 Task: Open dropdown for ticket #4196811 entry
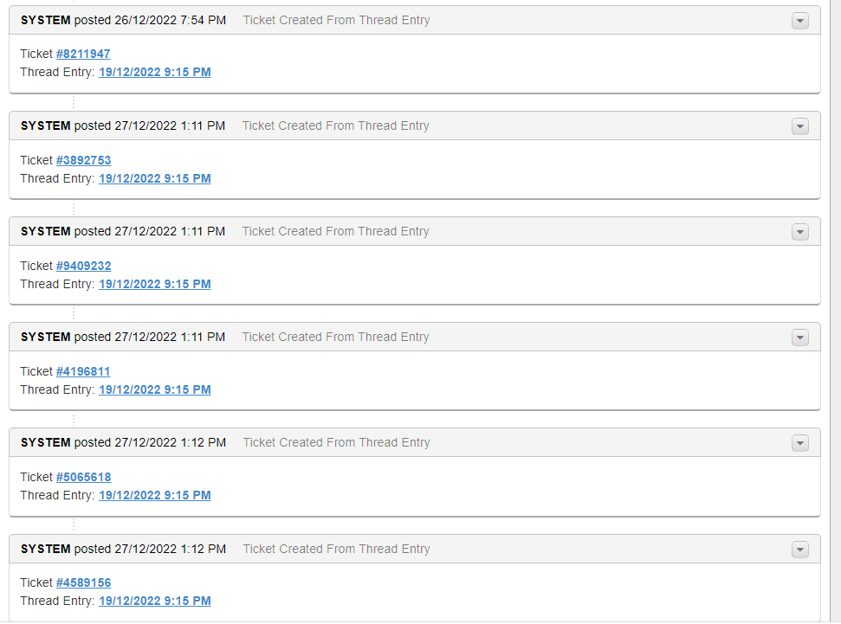[799, 338]
